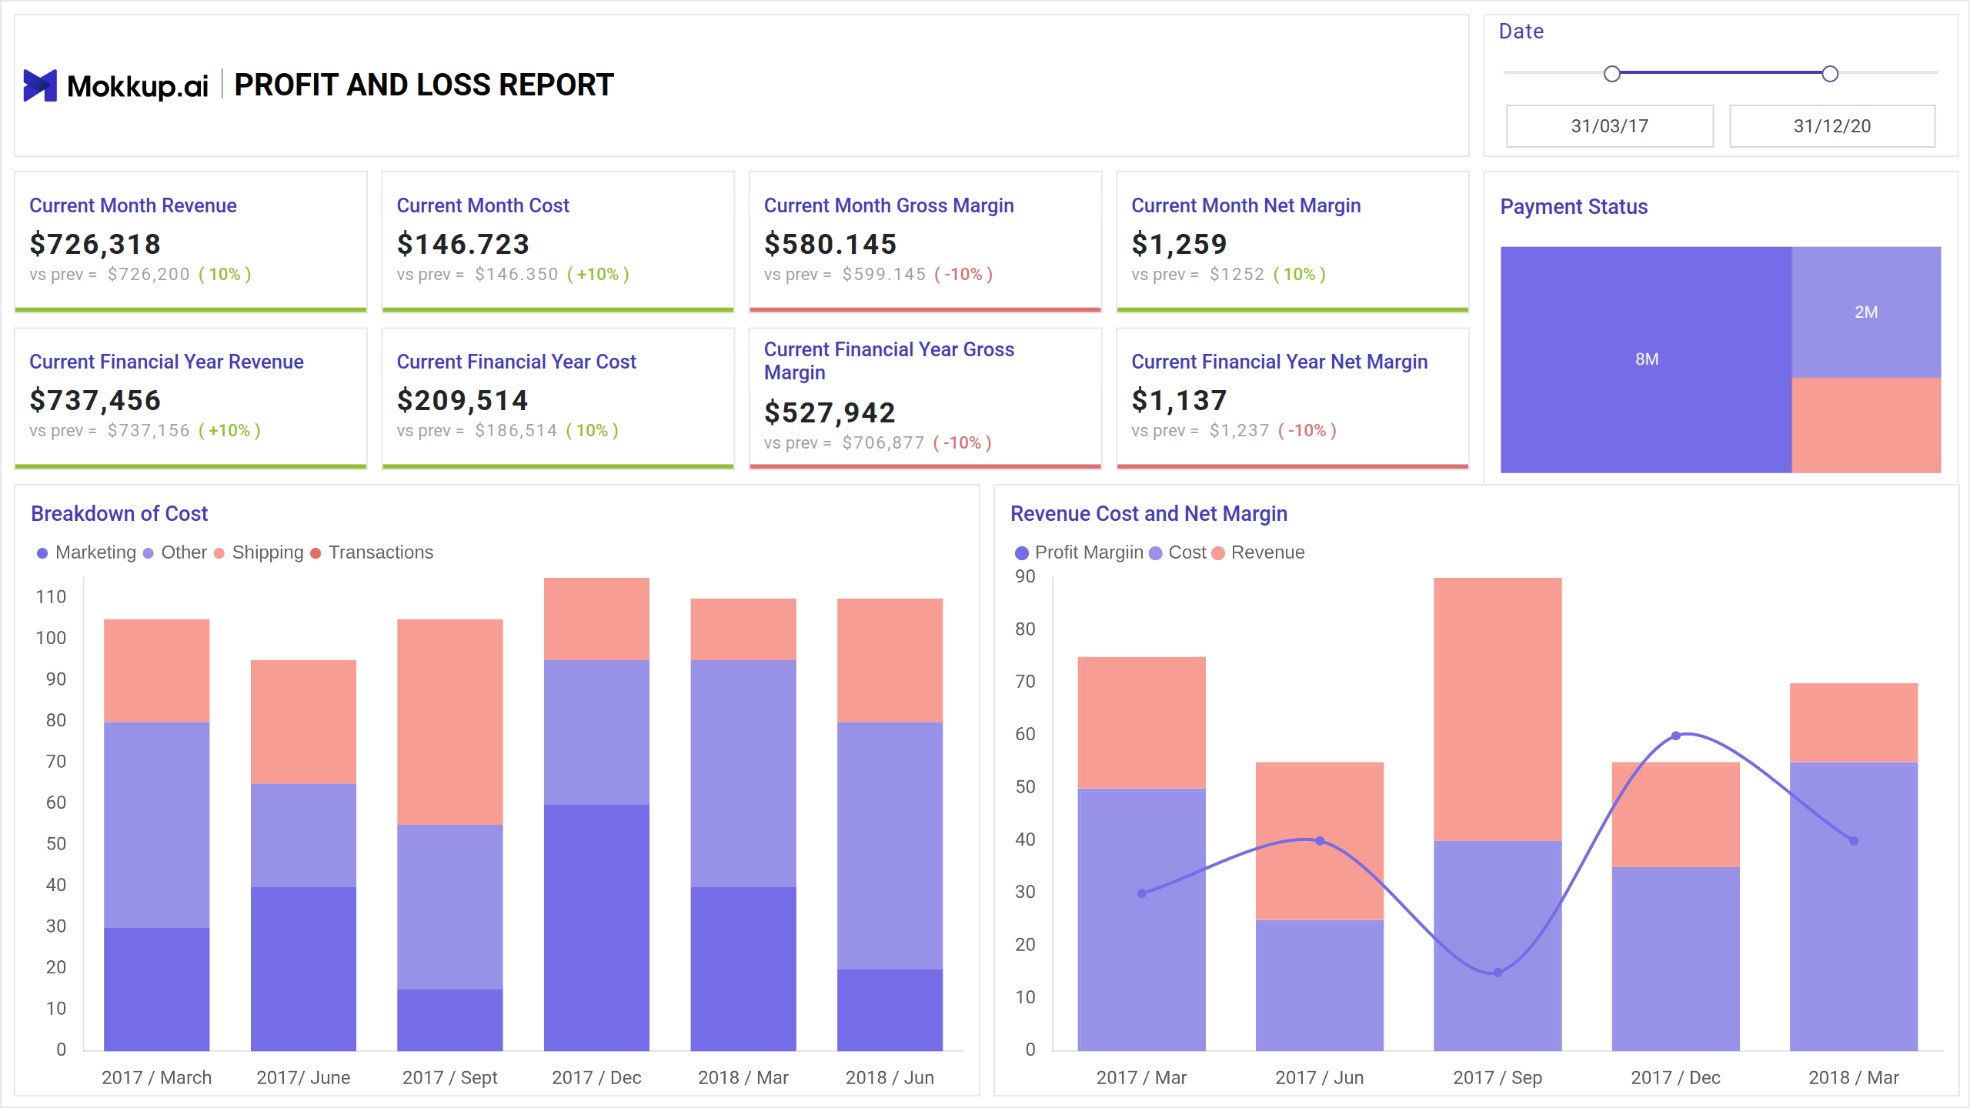Click the Current Month Cost title
Image resolution: width=1970 pixels, height=1108 pixels.
pyautogui.click(x=482, y=205)
